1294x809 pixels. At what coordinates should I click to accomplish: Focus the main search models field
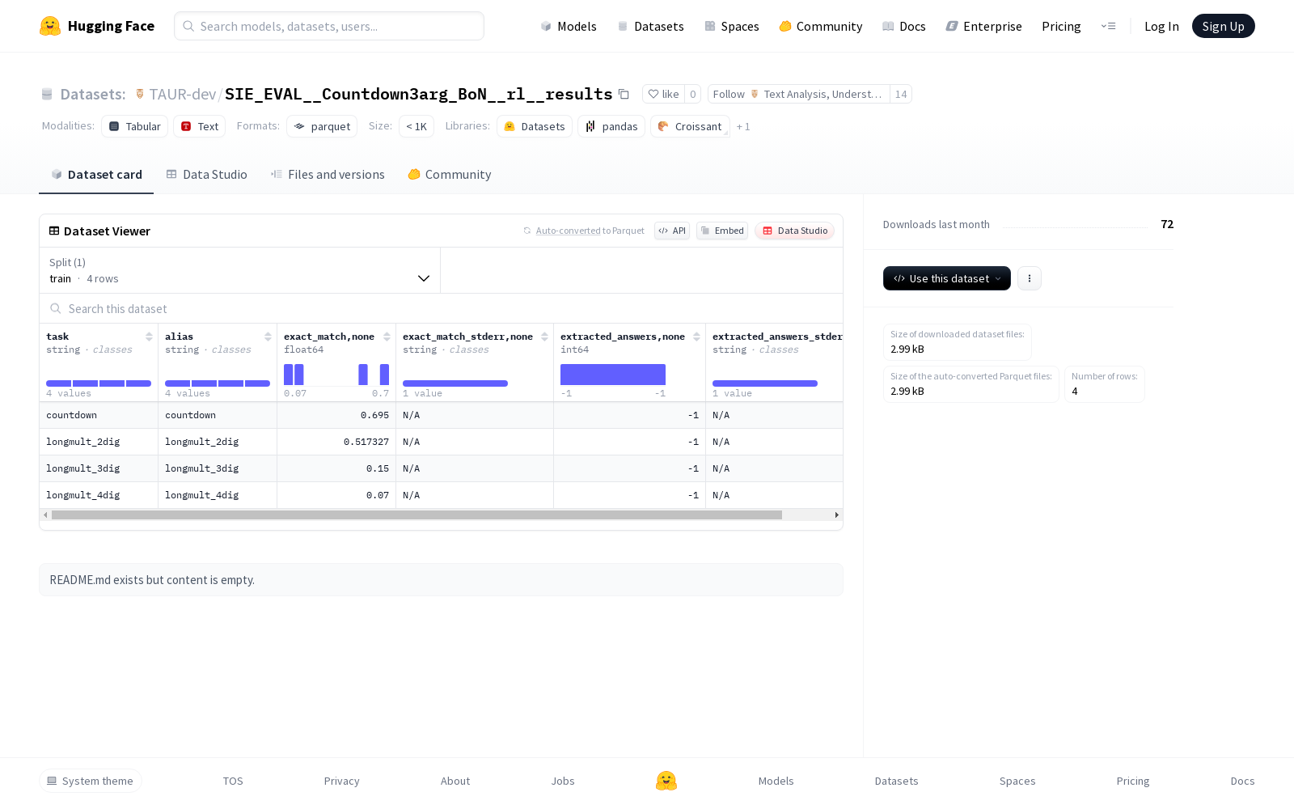point(329,26)
